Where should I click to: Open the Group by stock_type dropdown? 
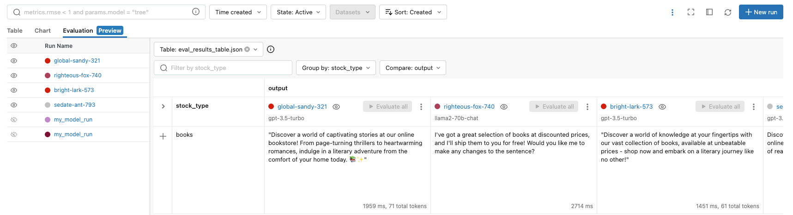pos(336,68)
